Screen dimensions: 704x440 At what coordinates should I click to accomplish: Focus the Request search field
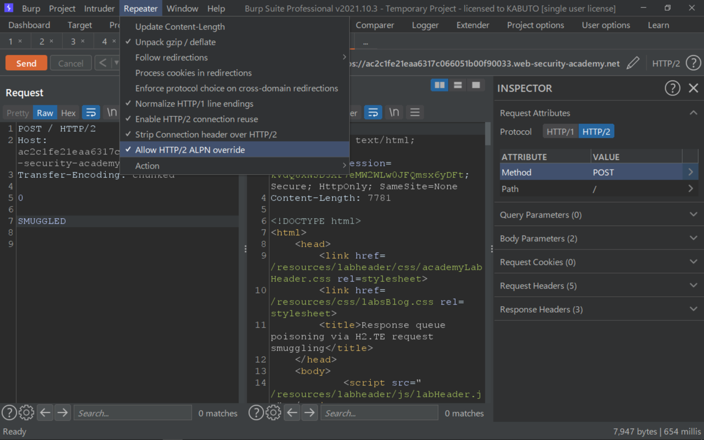(133, 413)
